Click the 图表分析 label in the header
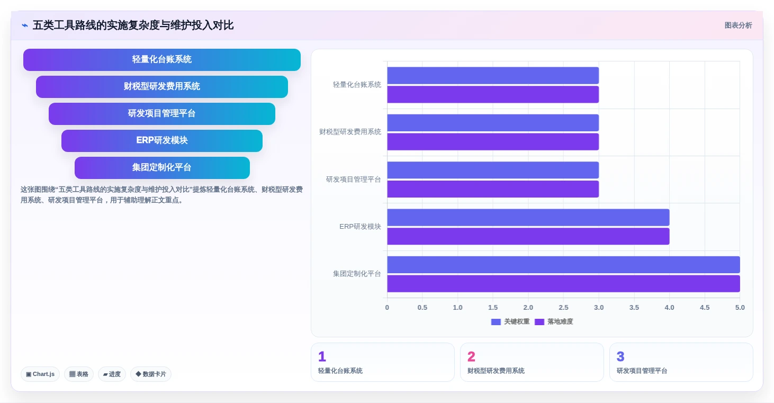The image size is (774, 403). point(738,25)
